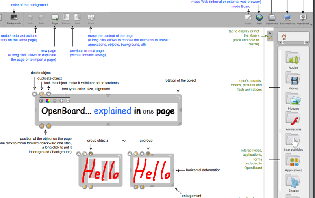Open the Movies library folder

[293, 80]
